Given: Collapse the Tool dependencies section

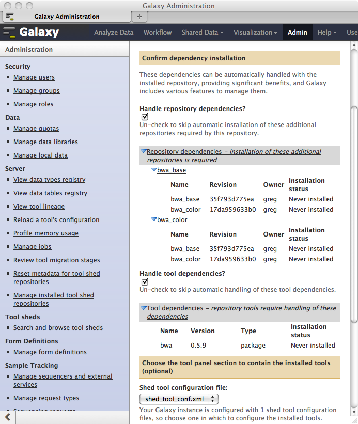Looking at the screenshot, I should 143,308.
